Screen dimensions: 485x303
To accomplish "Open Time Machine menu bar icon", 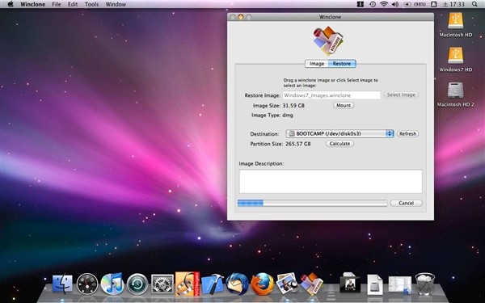I will 373,4.
